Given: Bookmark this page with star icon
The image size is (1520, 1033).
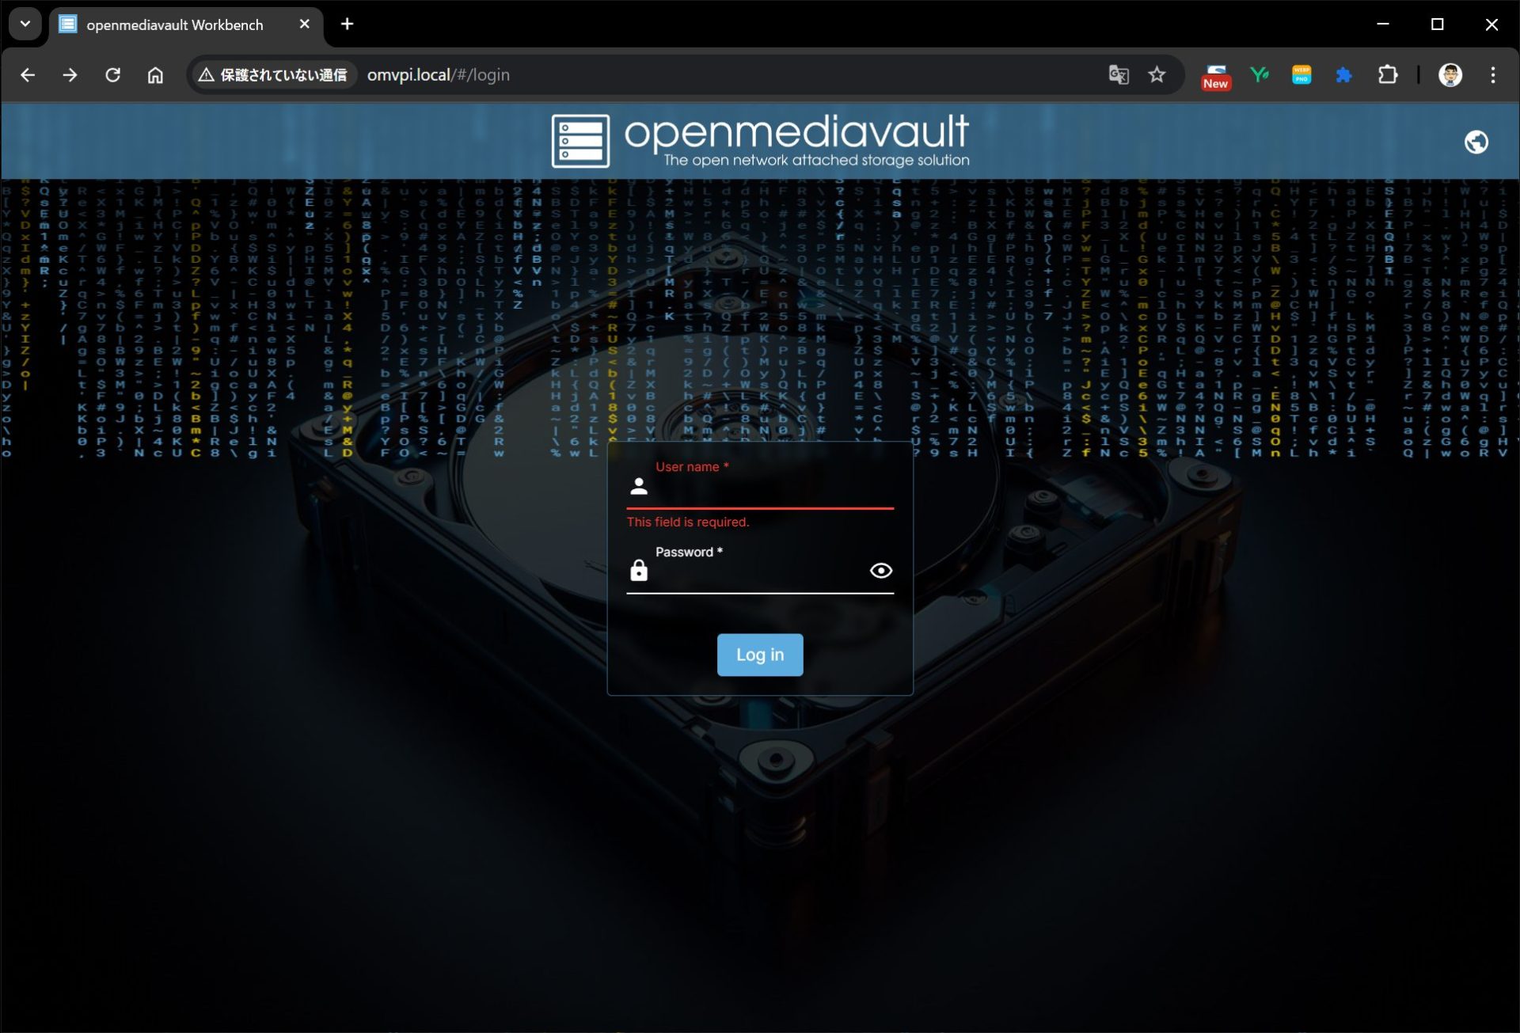Looking at the screenshot, I should point(1157,75).
